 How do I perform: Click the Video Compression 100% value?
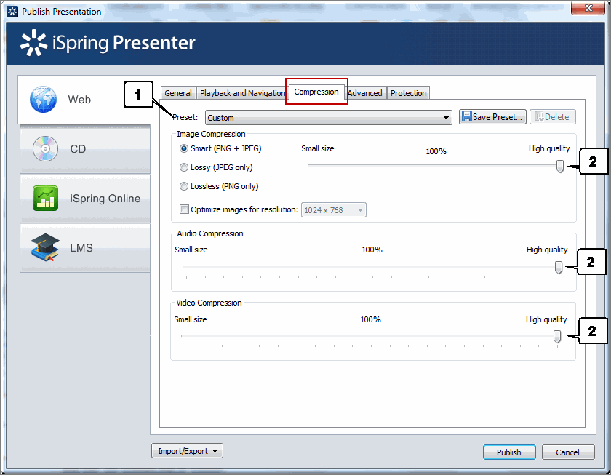coord(370,319)
